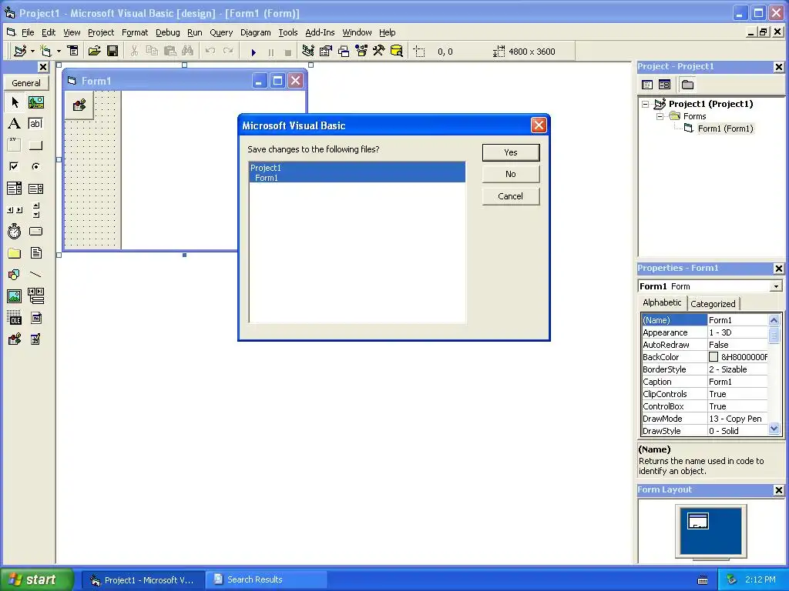Image resolution: width=789 pixels, height=591 pixels.
Task: Select the Pointer tool in the toolbox
Action: point(15,102)
